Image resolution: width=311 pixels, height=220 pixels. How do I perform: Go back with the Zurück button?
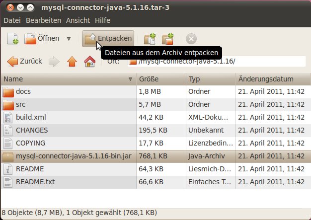click(25, 62)
